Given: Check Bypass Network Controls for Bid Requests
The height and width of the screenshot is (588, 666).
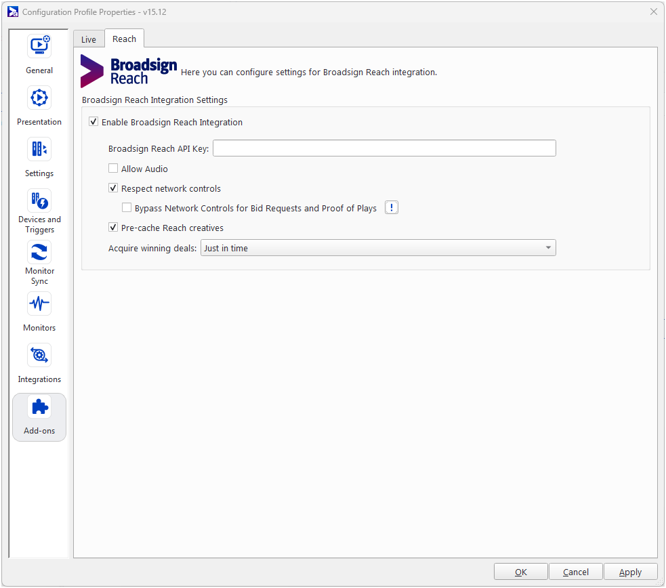Looking at the screenshot, I should [x=127, y=208].
